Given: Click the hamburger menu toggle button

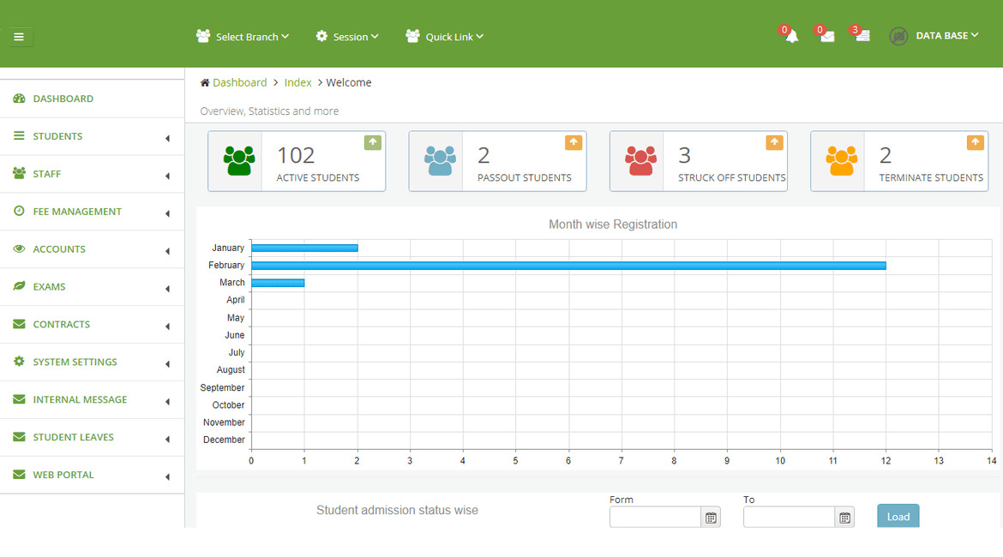Looking at the screenshot, I should pos(19,37).
